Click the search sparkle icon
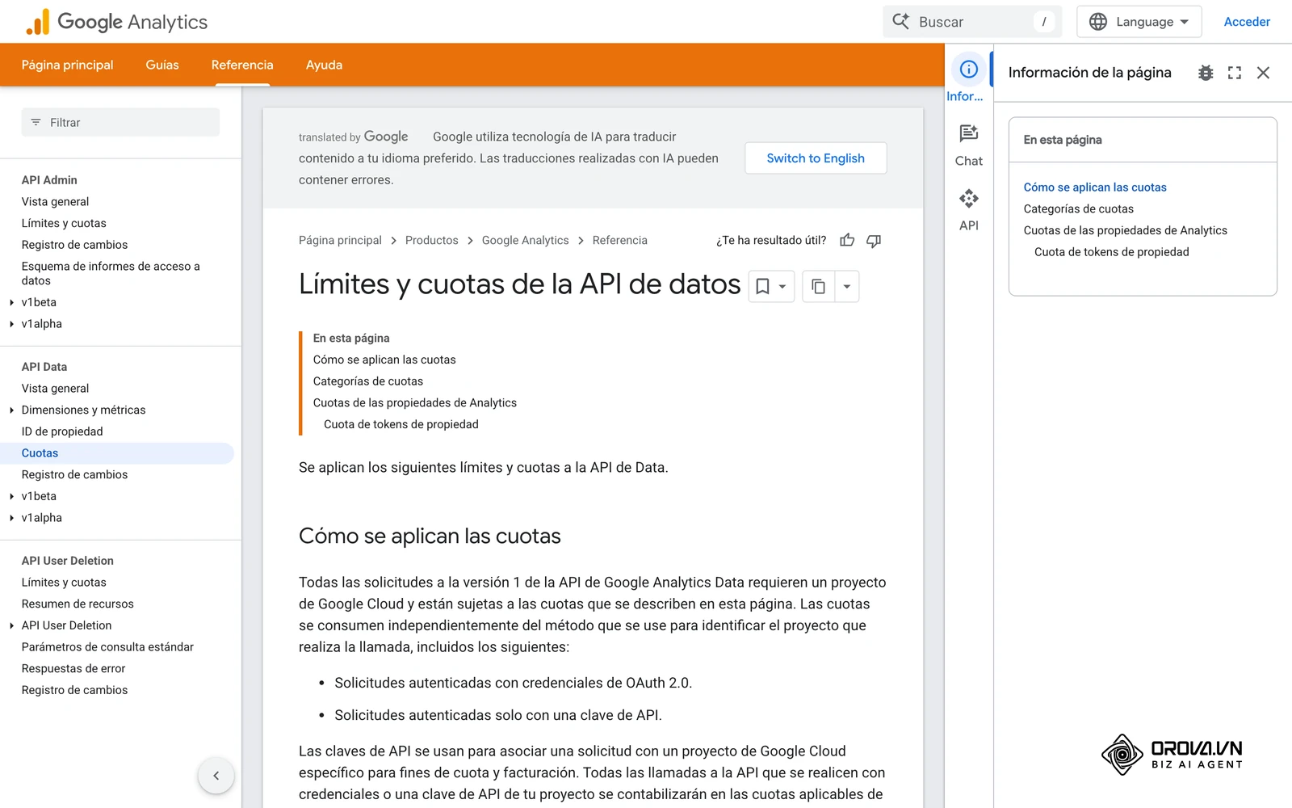This screenshot has width=1292, height=808. 900,21
